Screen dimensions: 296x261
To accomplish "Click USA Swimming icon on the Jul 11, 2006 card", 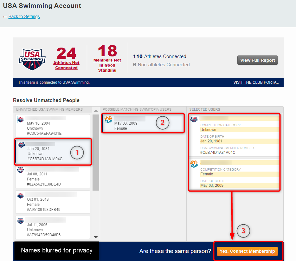I will 21,221.
